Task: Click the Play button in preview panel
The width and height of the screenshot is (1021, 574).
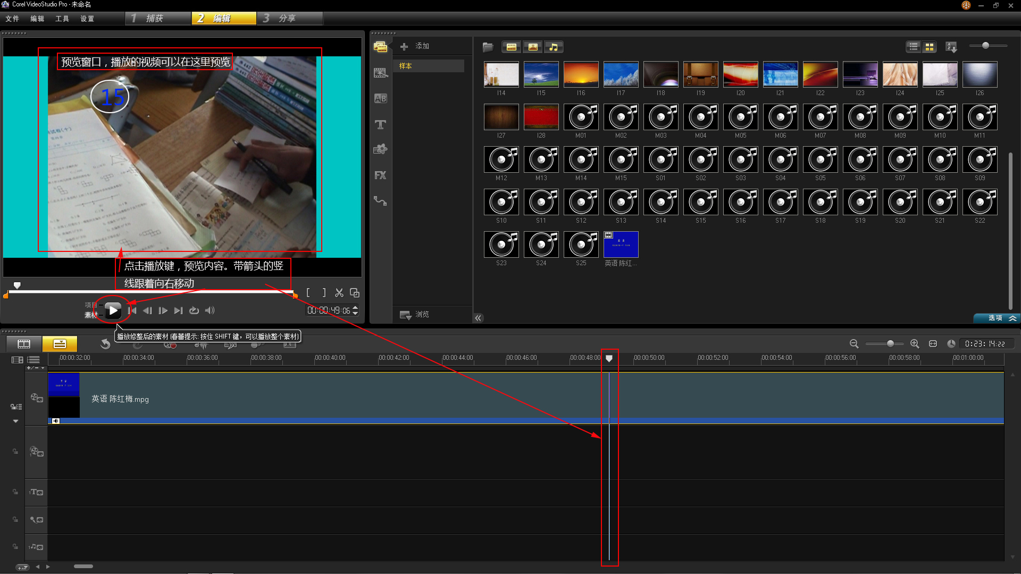Action: pyautogui.click(x=113, y=310)
